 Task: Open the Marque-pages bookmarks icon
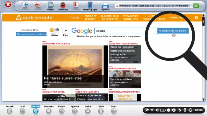click(x=90, y=6)
